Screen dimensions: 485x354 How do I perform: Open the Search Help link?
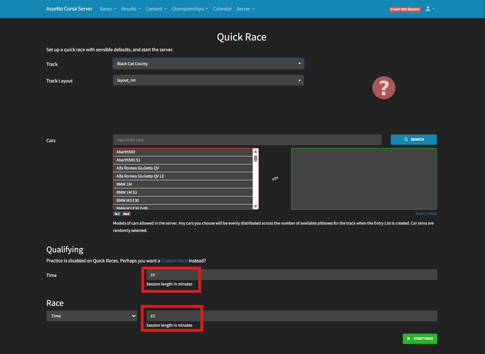point(426,213)
